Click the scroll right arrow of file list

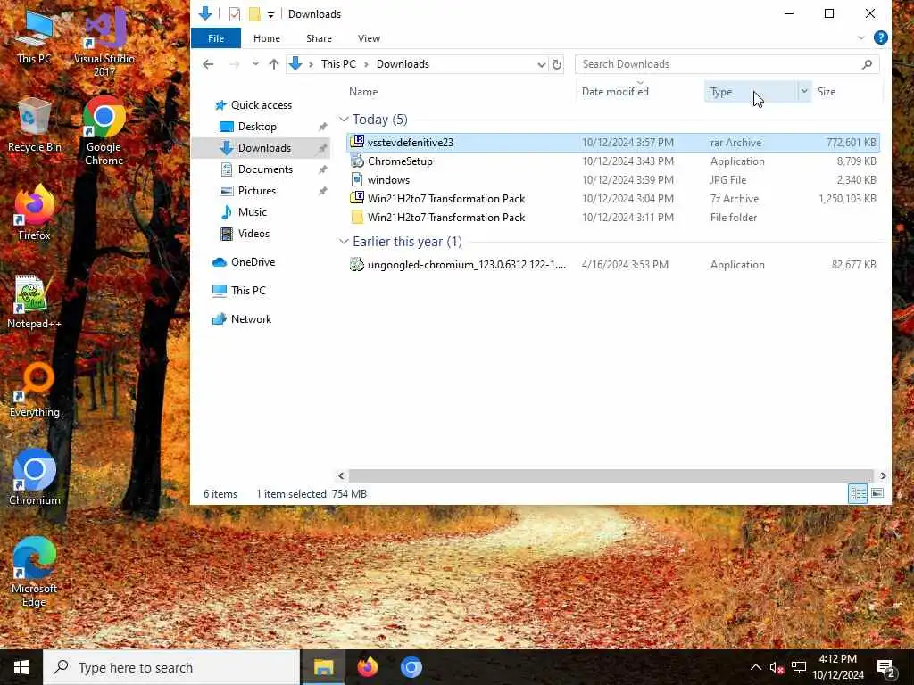click(883, 476)
